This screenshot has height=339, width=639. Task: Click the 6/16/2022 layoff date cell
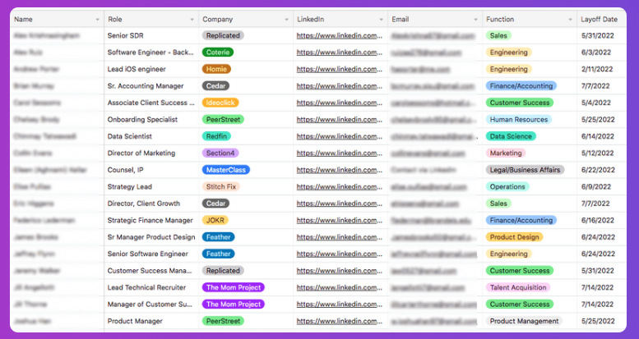(x=601, y=220)
